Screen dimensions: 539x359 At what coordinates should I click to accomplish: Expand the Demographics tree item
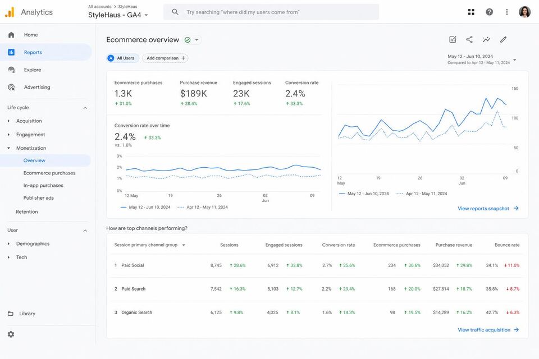8,243
